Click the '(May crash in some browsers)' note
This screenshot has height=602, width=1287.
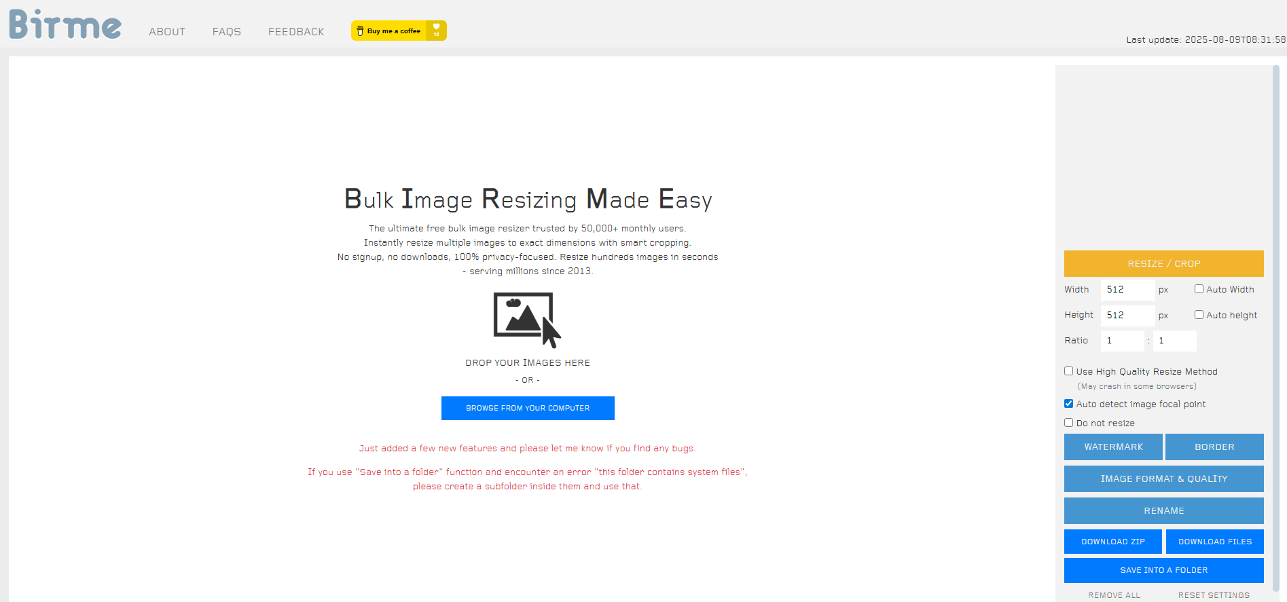pos(1137,387)
